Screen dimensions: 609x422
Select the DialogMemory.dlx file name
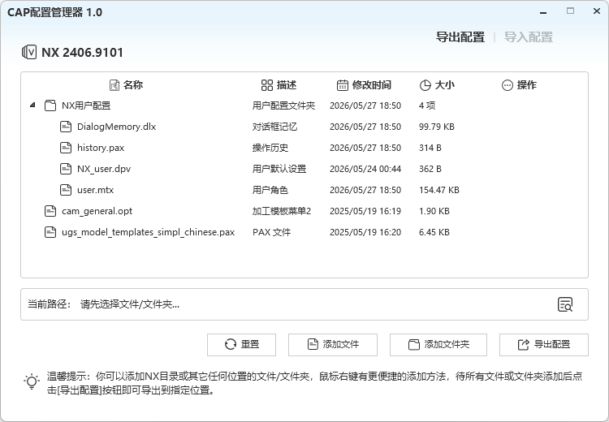click(x=116, y=127)
